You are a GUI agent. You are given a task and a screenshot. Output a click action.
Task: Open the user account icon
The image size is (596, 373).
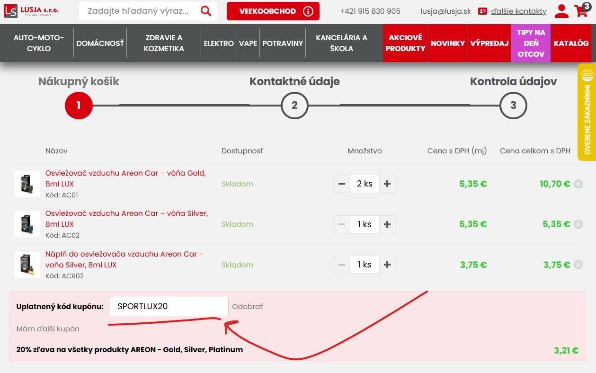(561, 11)
